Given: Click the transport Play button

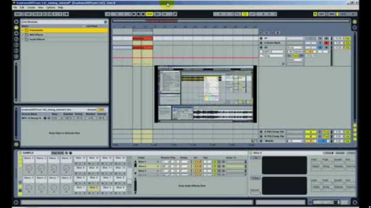Looking at the screenshot, I should 134,14.
